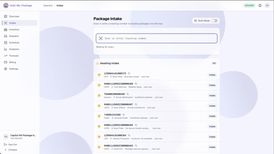Click the 135 awaiting count badge
Image resolution: width=274 pixels, height=154 pixels.
click(x=214, y=63)
